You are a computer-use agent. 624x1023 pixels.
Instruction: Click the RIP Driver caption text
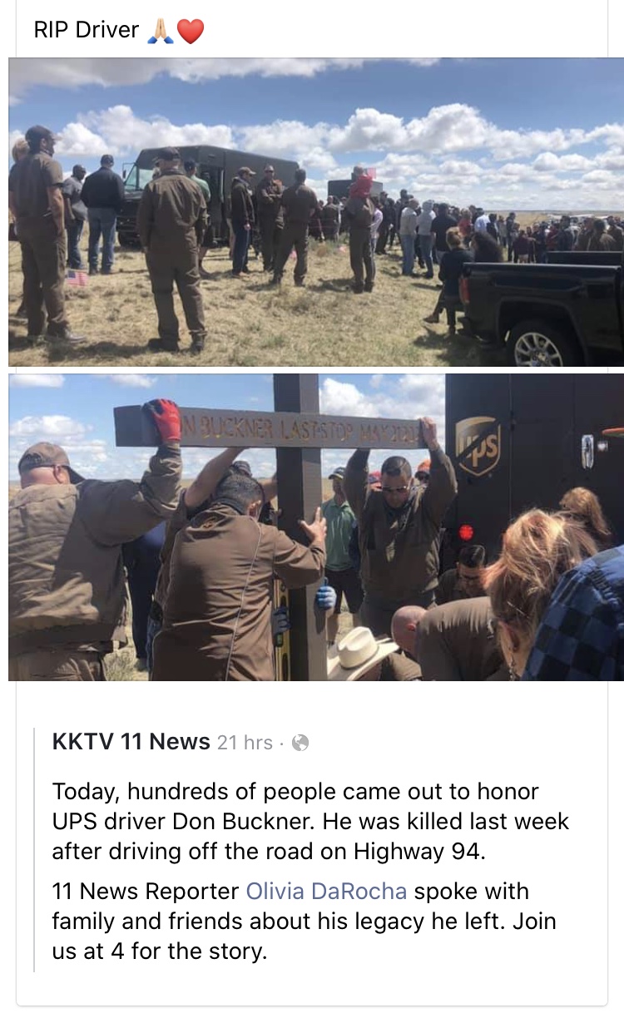(87, 31)
